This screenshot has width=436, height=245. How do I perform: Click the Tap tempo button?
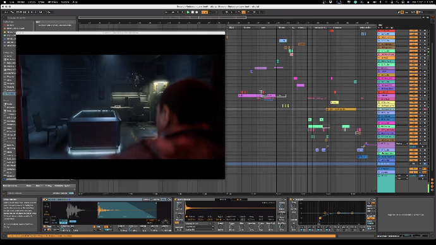pyautogui.click(x=12, y=12)
